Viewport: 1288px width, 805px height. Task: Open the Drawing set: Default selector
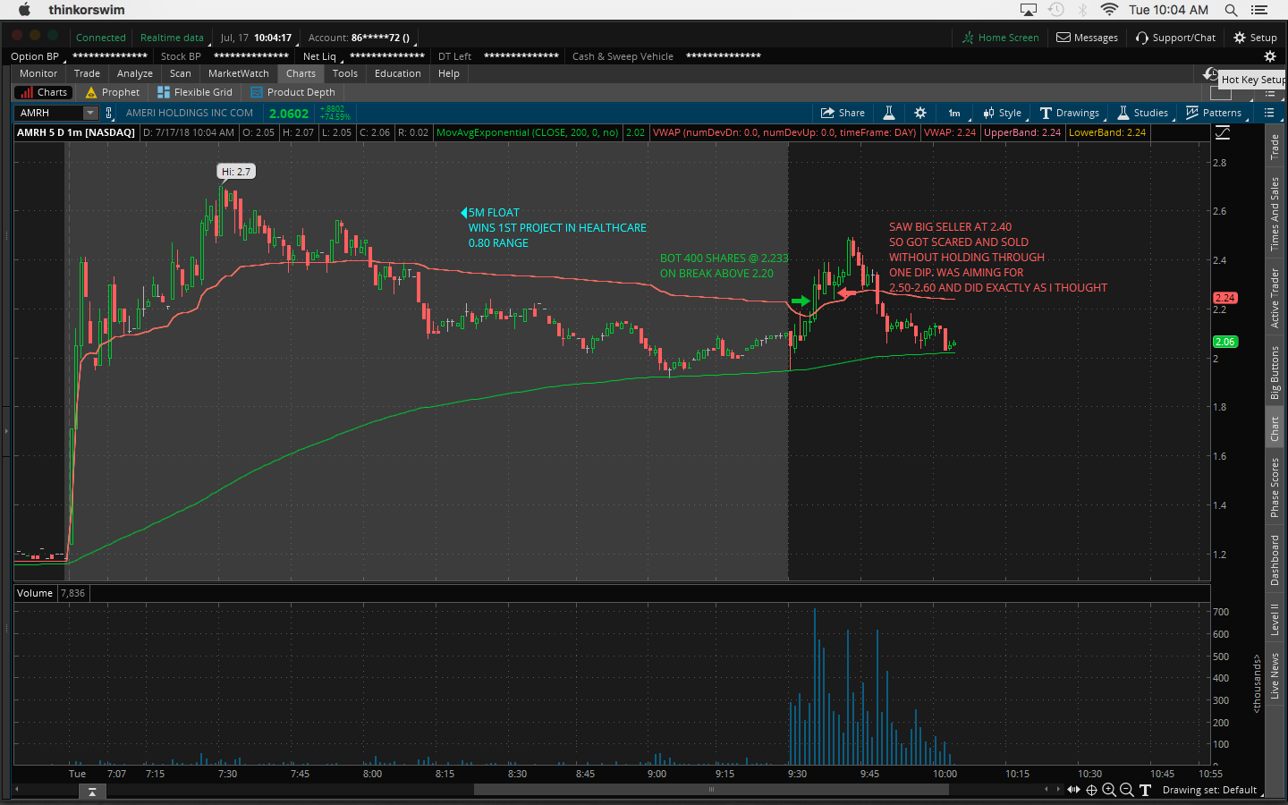1213,790
